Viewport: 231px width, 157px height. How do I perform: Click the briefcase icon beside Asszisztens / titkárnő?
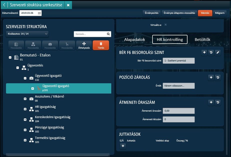coord(31,99)
